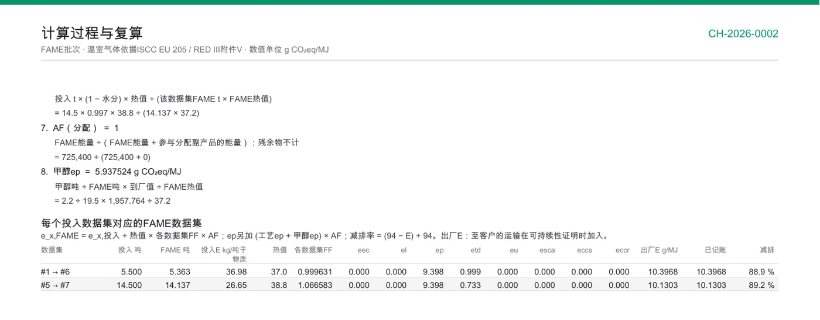
Task: Click the 投入E value 36.98
Action: point(236,272)
